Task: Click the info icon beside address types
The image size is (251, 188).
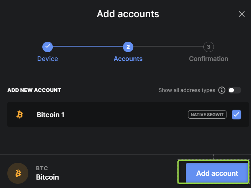Action: 222,90
